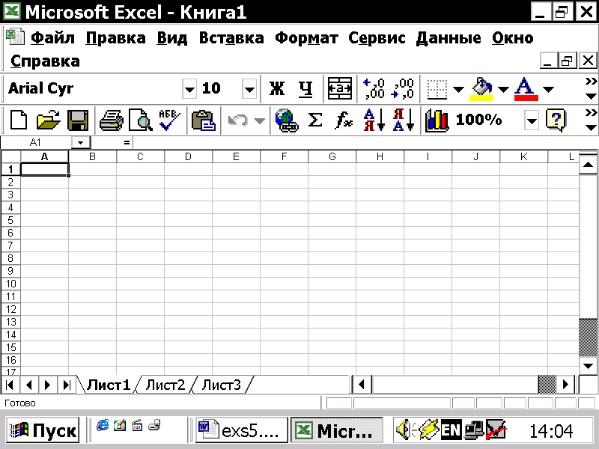Switch to exs5 Word taskbar button
599x449 pixels.
(x=241, y=431)
